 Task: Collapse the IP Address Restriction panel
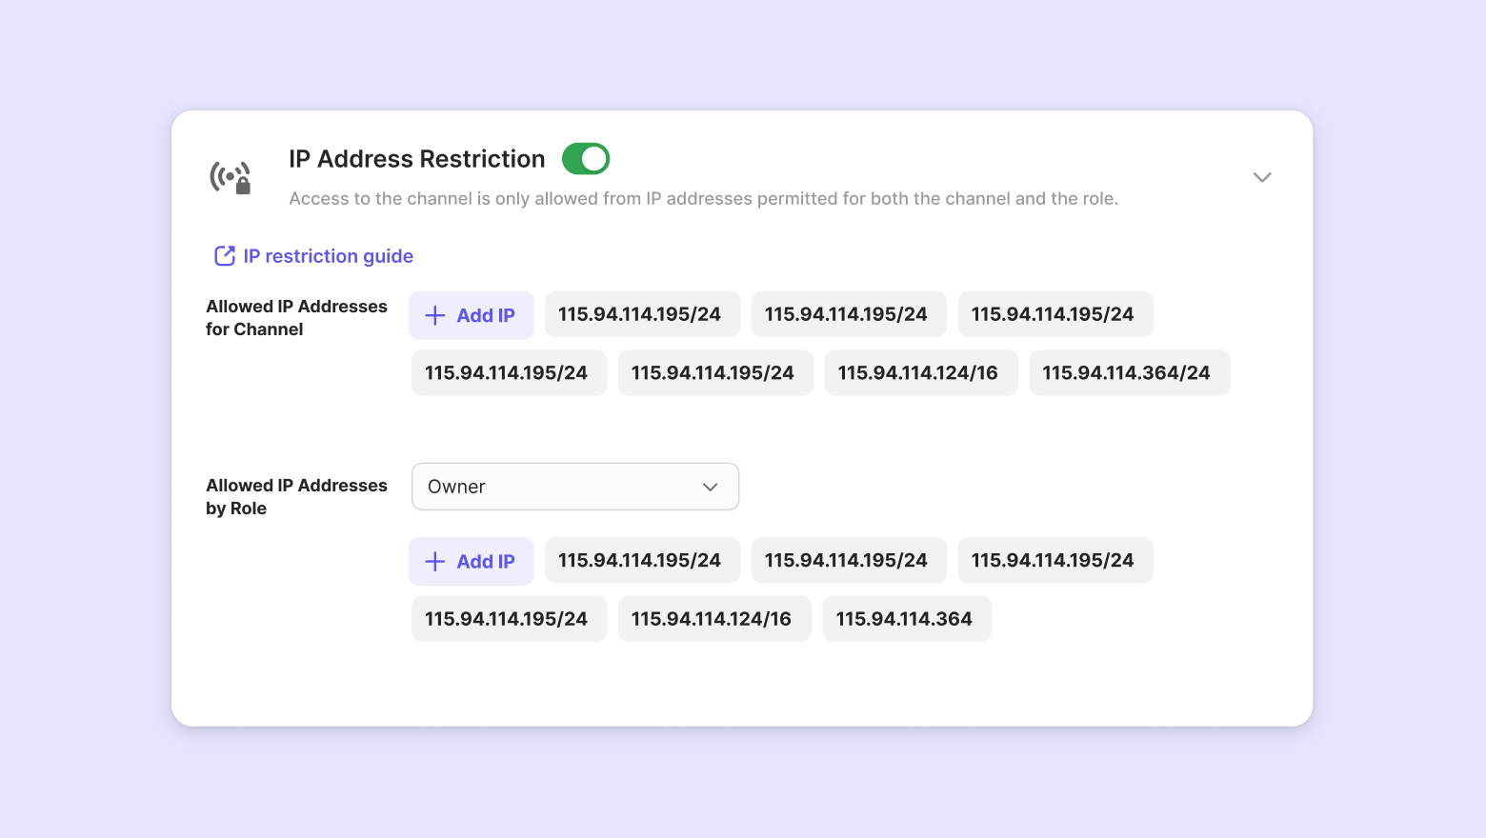pos(1262,177)
